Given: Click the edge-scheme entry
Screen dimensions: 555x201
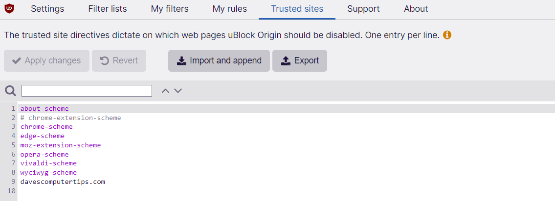Looking at the screenshot, I should click(x=43, y=136).
